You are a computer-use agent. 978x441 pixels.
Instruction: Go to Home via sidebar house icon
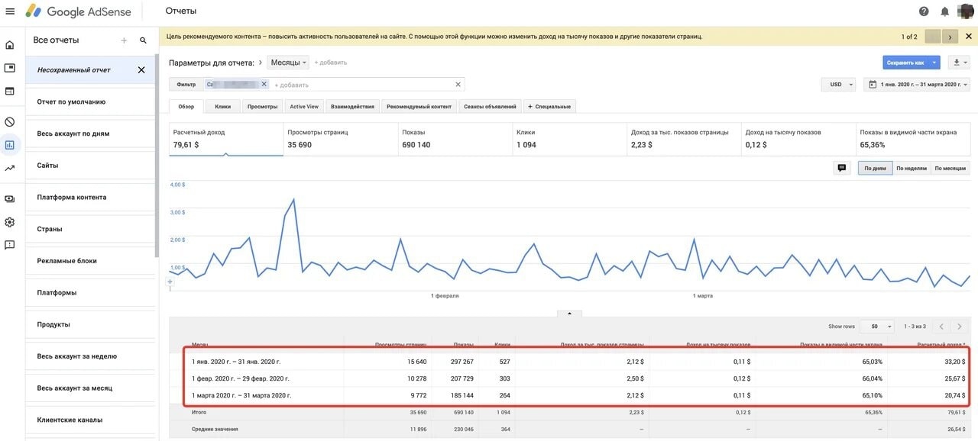pos(10,45)
